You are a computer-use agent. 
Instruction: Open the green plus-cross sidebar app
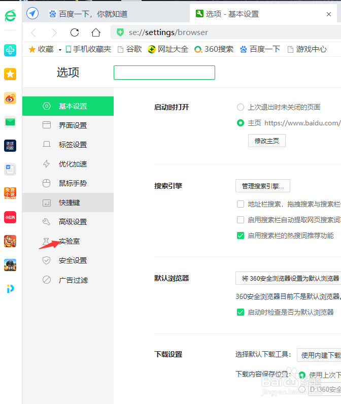(10, 50)
